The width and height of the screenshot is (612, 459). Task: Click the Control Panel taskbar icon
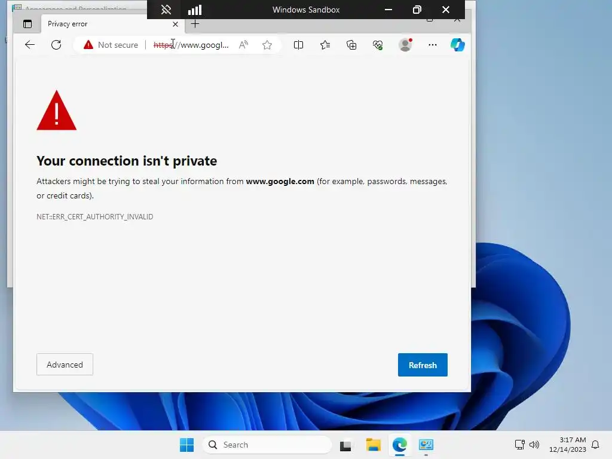[426, 445]
